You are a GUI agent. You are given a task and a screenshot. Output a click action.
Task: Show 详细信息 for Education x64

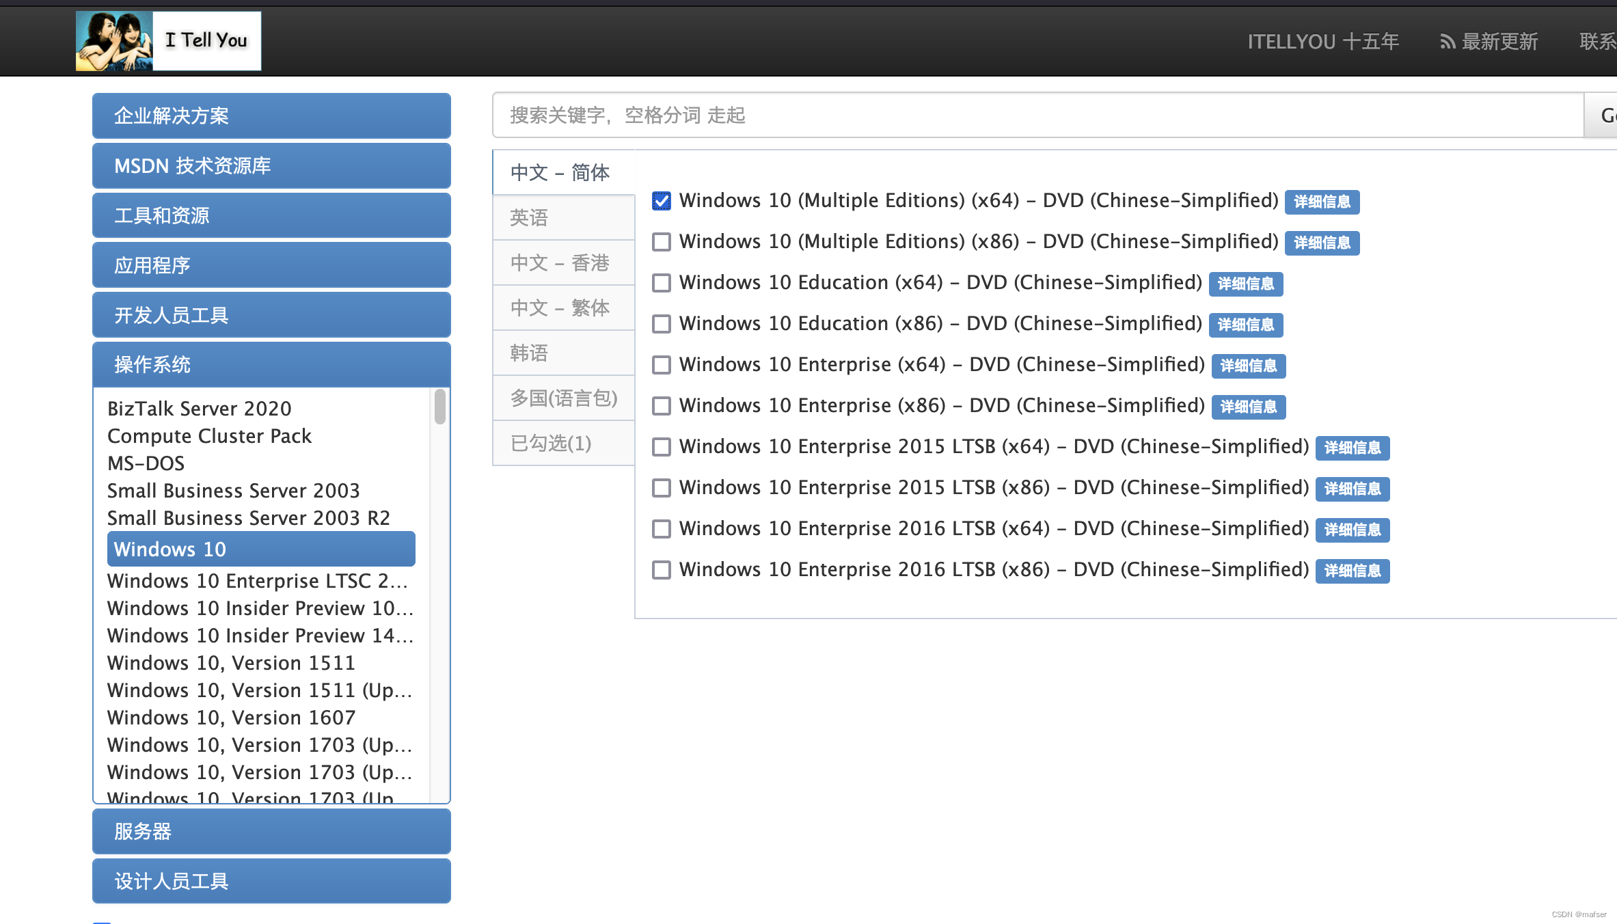[1246, 284]
